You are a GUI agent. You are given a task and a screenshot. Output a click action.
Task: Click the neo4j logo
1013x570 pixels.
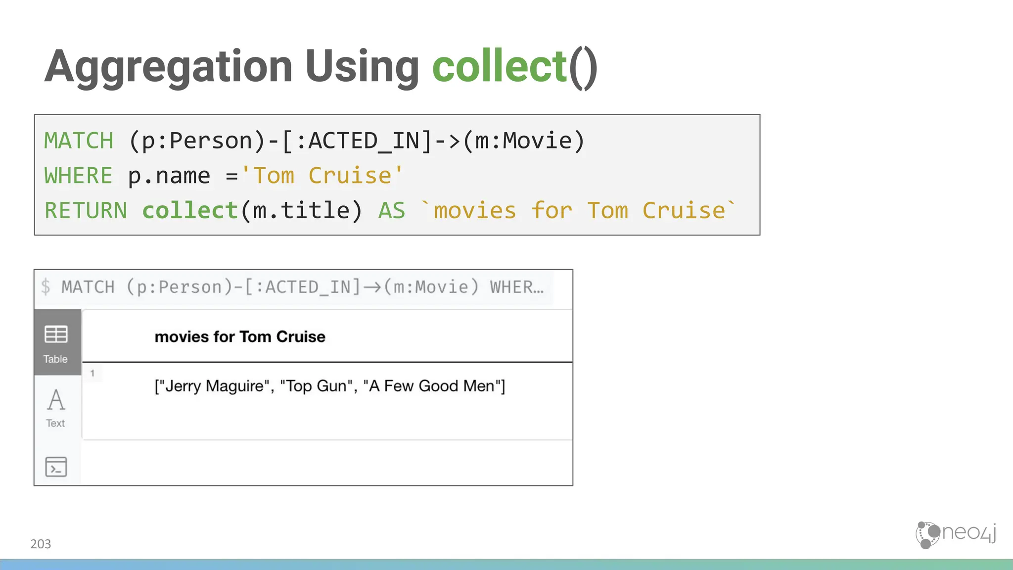coord(956,535)
